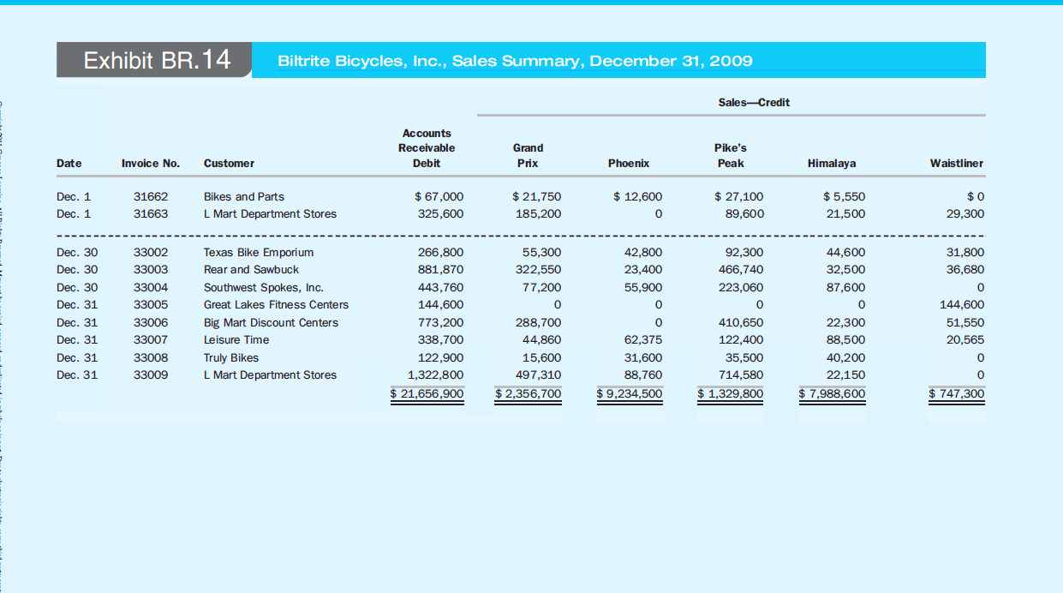1063x593 pixels.
Task: Select invoice number 33004
Action: point(152,287)
